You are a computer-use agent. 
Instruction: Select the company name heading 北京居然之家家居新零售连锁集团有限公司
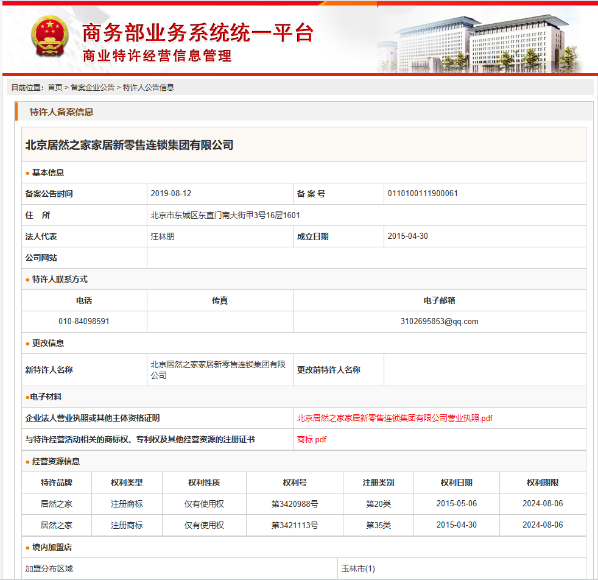pyautogui.click(x=129, y=145)
